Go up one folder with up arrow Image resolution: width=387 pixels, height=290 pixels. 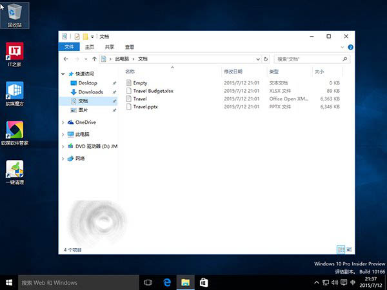tap(94, 59)
